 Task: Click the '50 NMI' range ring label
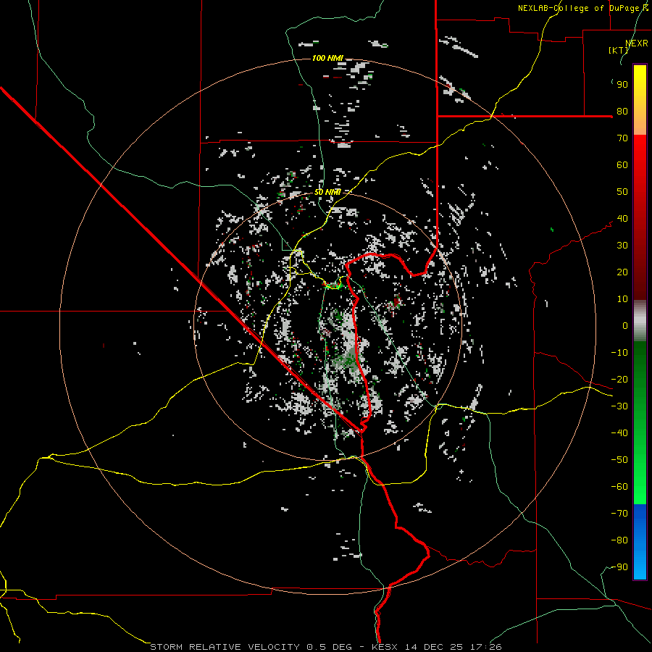click(327, 192)
